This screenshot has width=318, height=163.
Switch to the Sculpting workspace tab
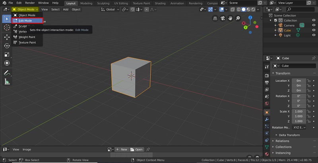[103, 3]
